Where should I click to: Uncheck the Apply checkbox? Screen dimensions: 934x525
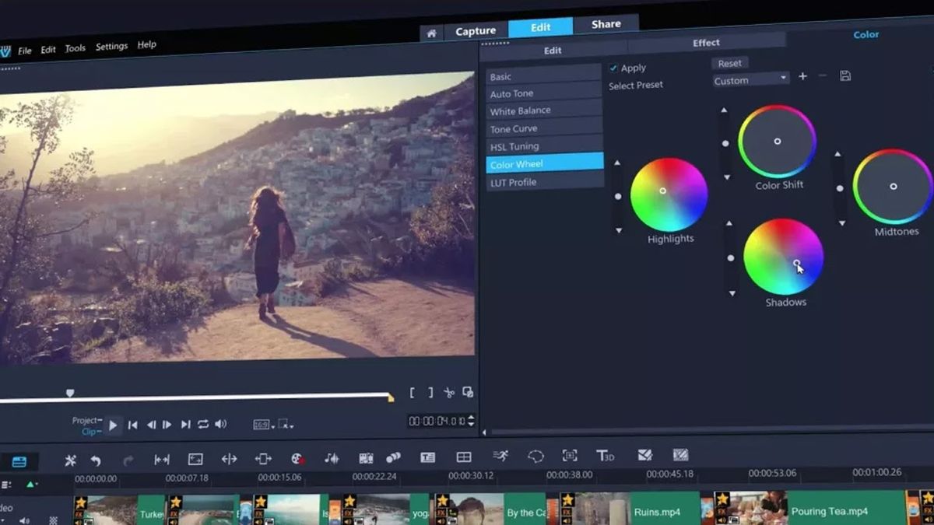pyautogui.click(x=614, y=68)
